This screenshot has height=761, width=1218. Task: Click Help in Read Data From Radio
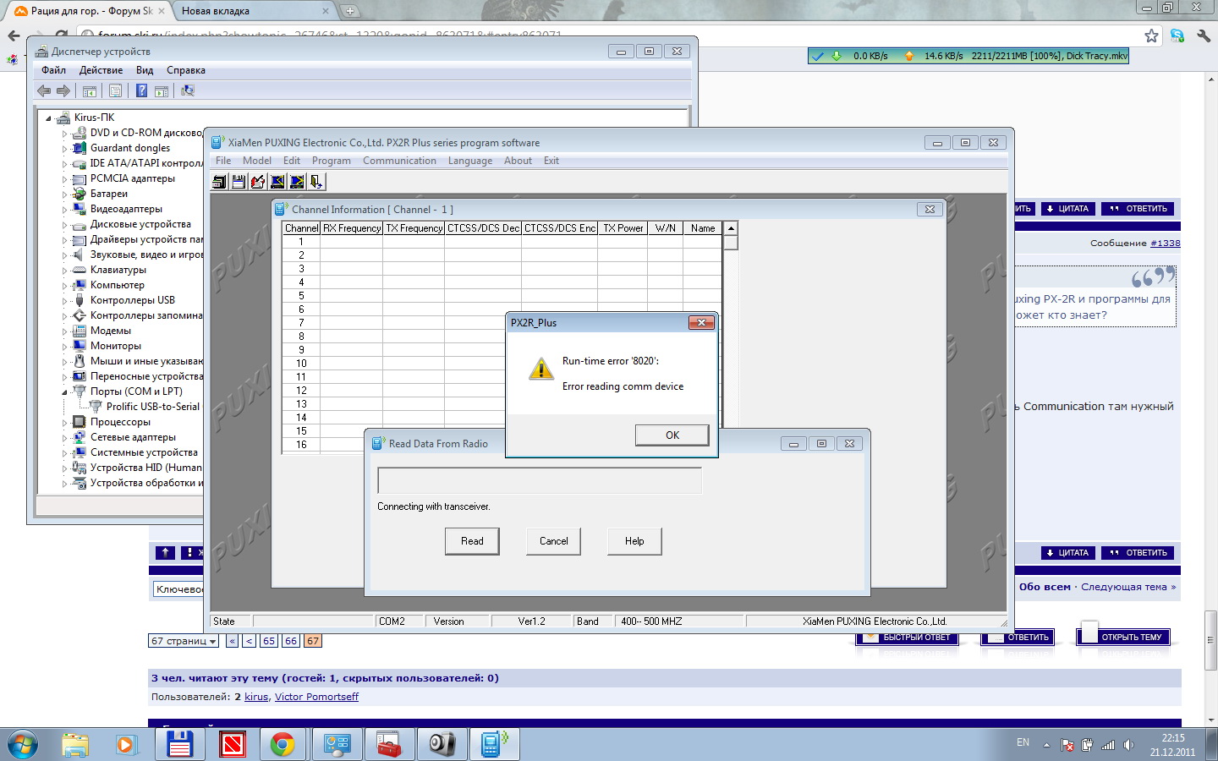(x=634, y=541)
